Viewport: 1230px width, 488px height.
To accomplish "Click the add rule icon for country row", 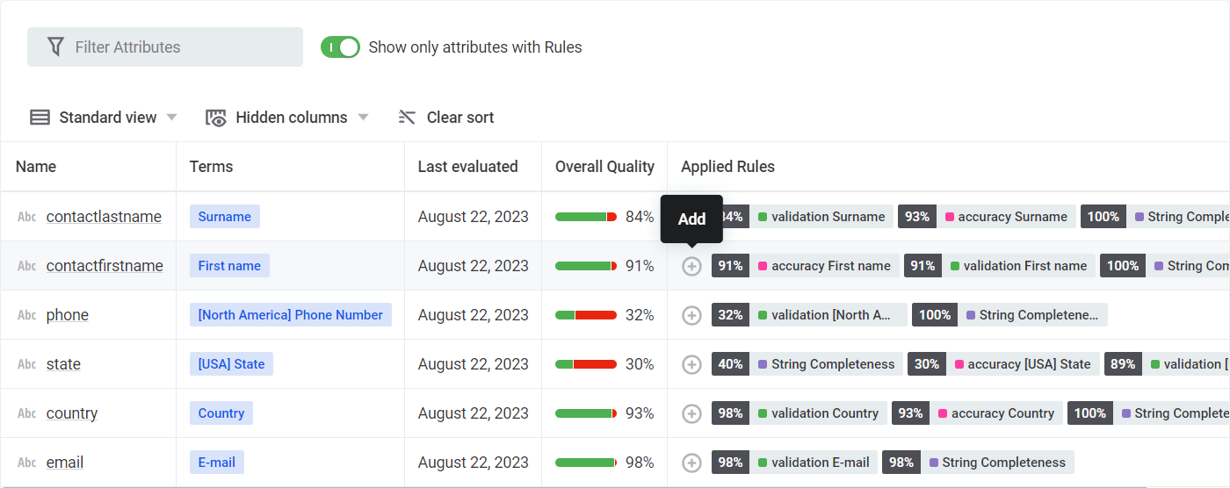I will (x=692, y=413).
